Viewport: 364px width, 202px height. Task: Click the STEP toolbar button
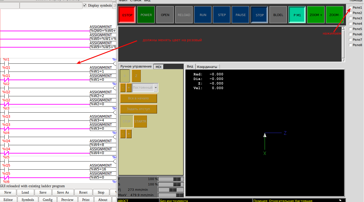pos(222,15)
